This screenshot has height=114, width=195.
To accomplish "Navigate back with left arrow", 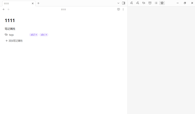I will (4, 9).
